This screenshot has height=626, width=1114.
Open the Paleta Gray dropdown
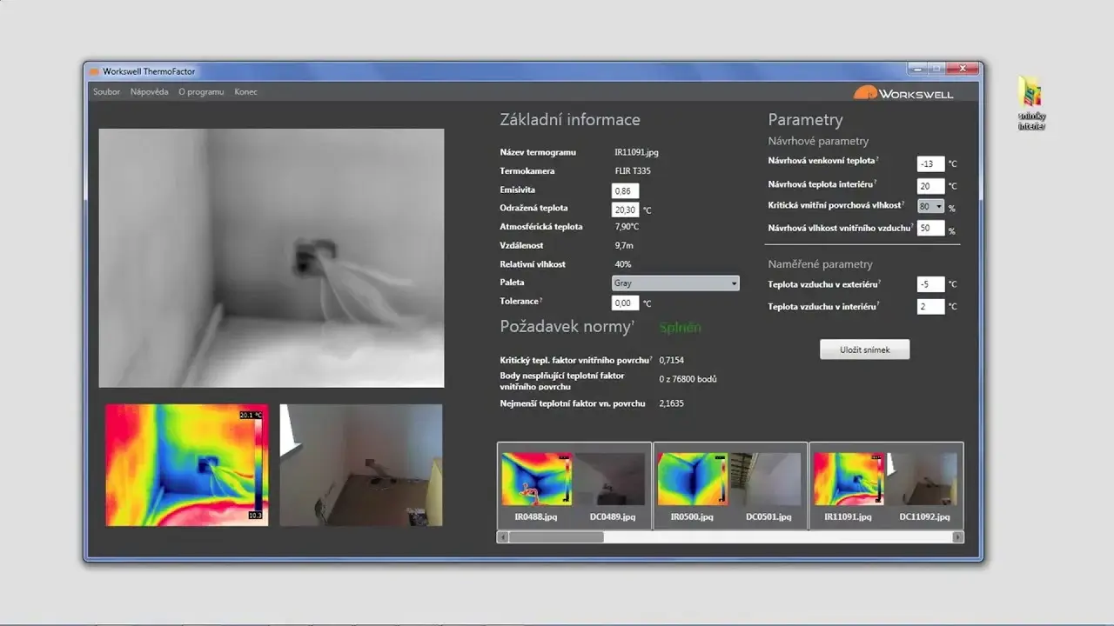[x=675, y=283]
